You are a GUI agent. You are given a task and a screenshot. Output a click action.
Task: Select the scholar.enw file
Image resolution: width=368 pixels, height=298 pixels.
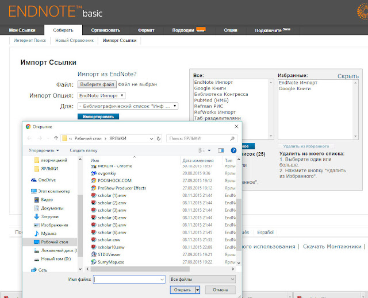click(109, 239)
